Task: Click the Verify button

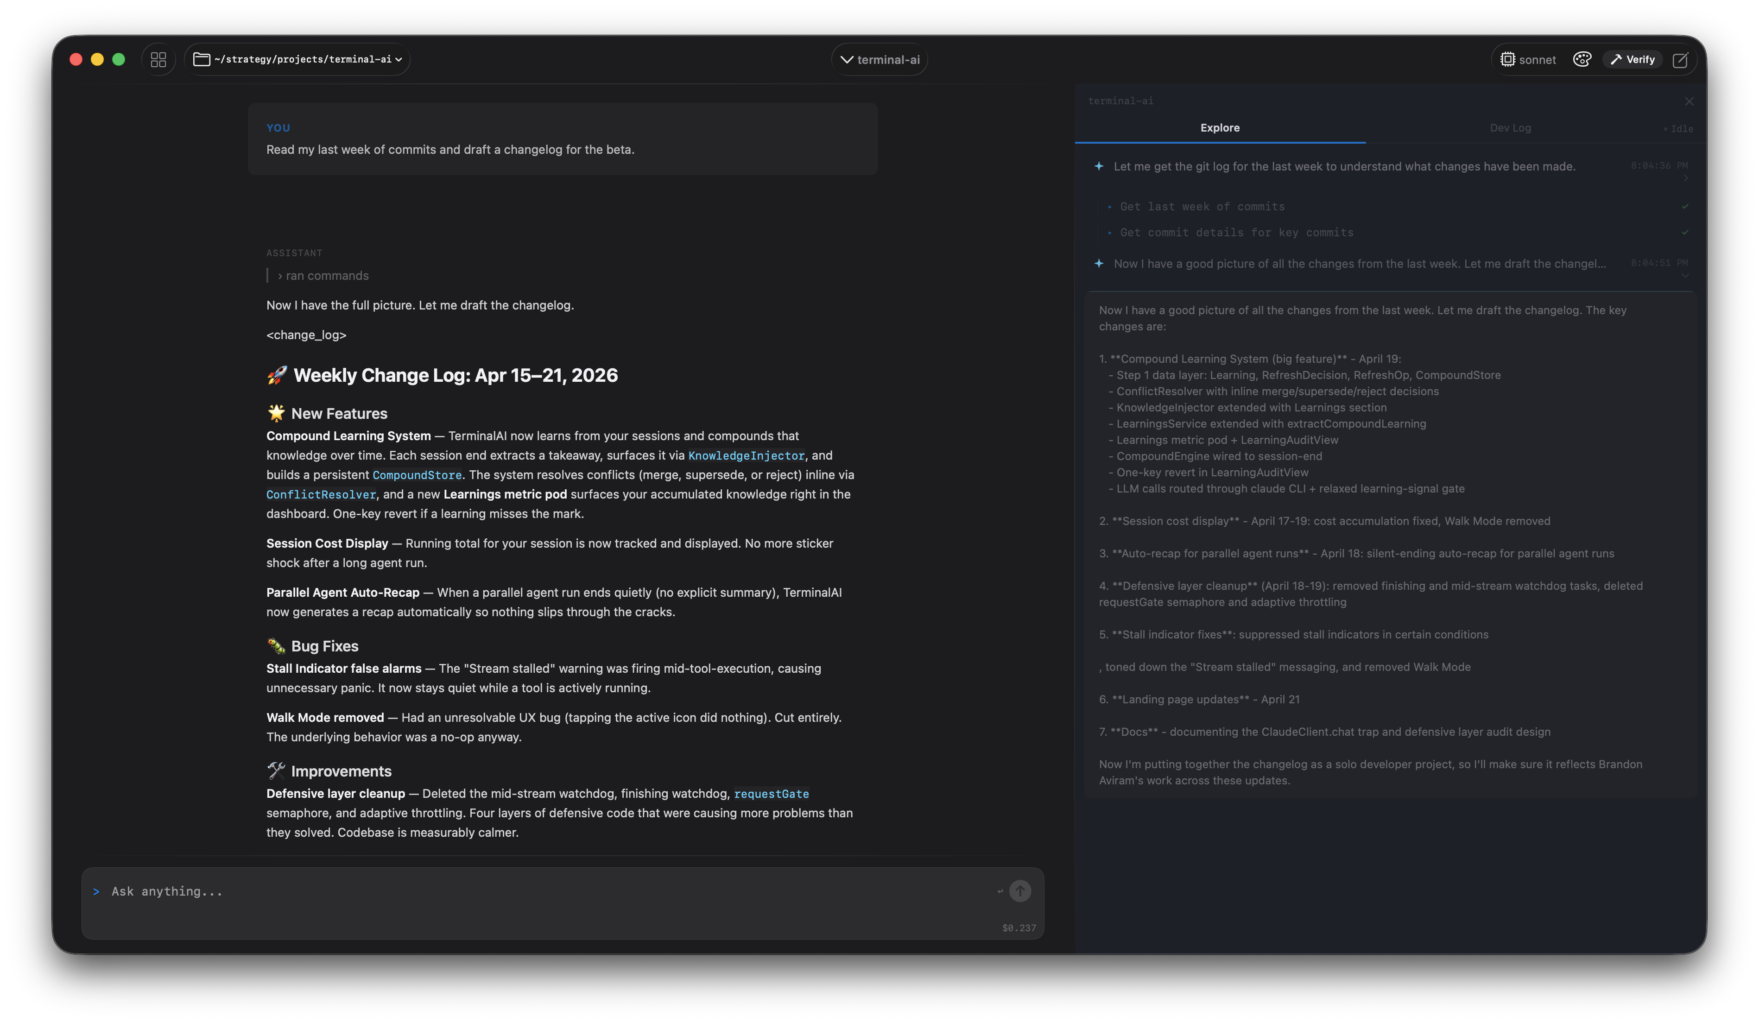Action: tap(1632, 59)
